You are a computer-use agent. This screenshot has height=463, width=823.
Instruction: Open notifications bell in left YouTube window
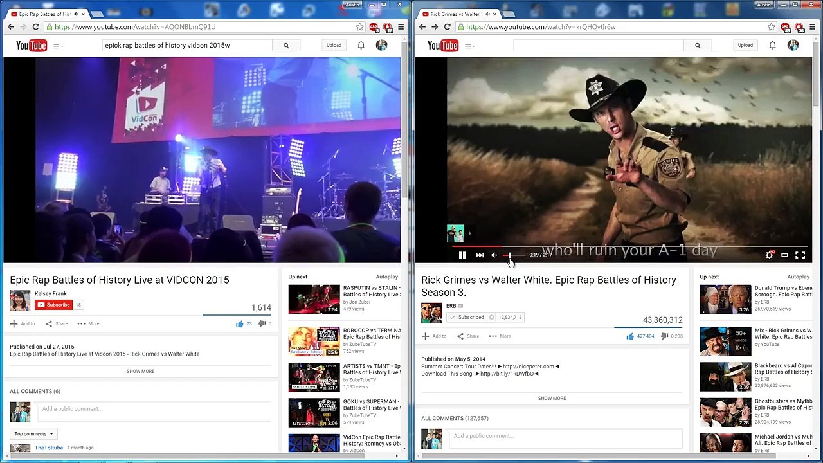tap(361, 45)
